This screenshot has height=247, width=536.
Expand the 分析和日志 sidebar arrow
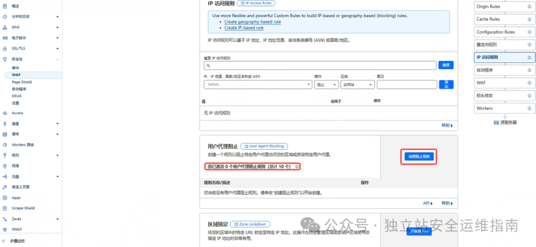[58, 17]
